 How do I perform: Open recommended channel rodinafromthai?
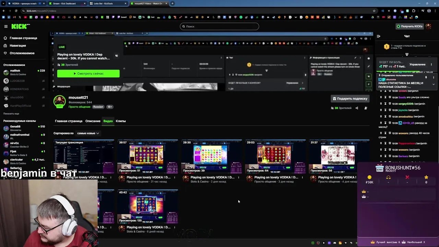point(24,137)
